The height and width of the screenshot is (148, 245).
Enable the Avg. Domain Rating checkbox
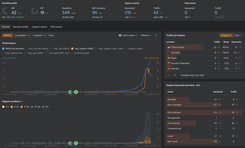[x=27, y=49]
